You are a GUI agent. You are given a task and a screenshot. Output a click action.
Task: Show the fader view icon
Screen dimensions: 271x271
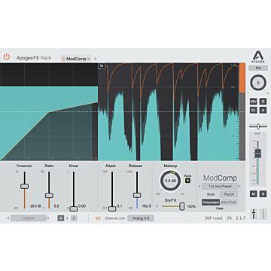tap(254, 213)
